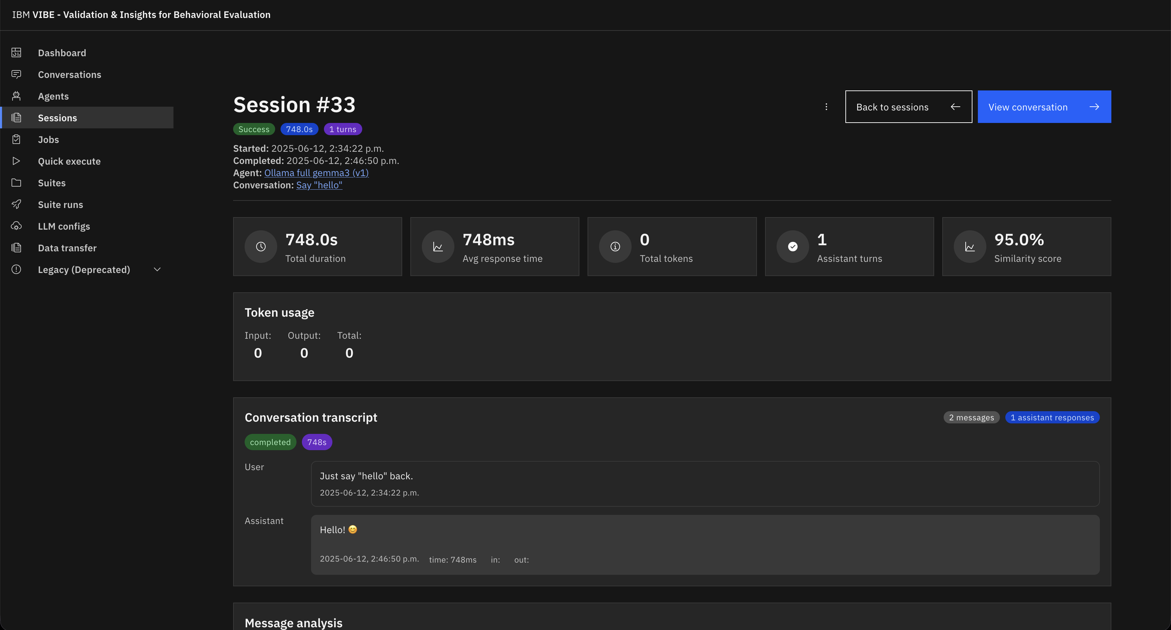Click the Dashboard icon in sidebar

(x=16, y=53)
